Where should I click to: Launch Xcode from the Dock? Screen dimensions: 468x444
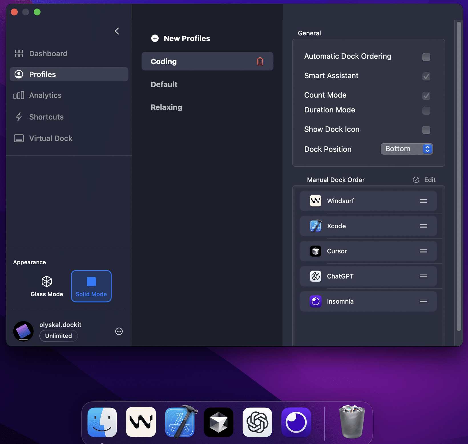[180, 422]
